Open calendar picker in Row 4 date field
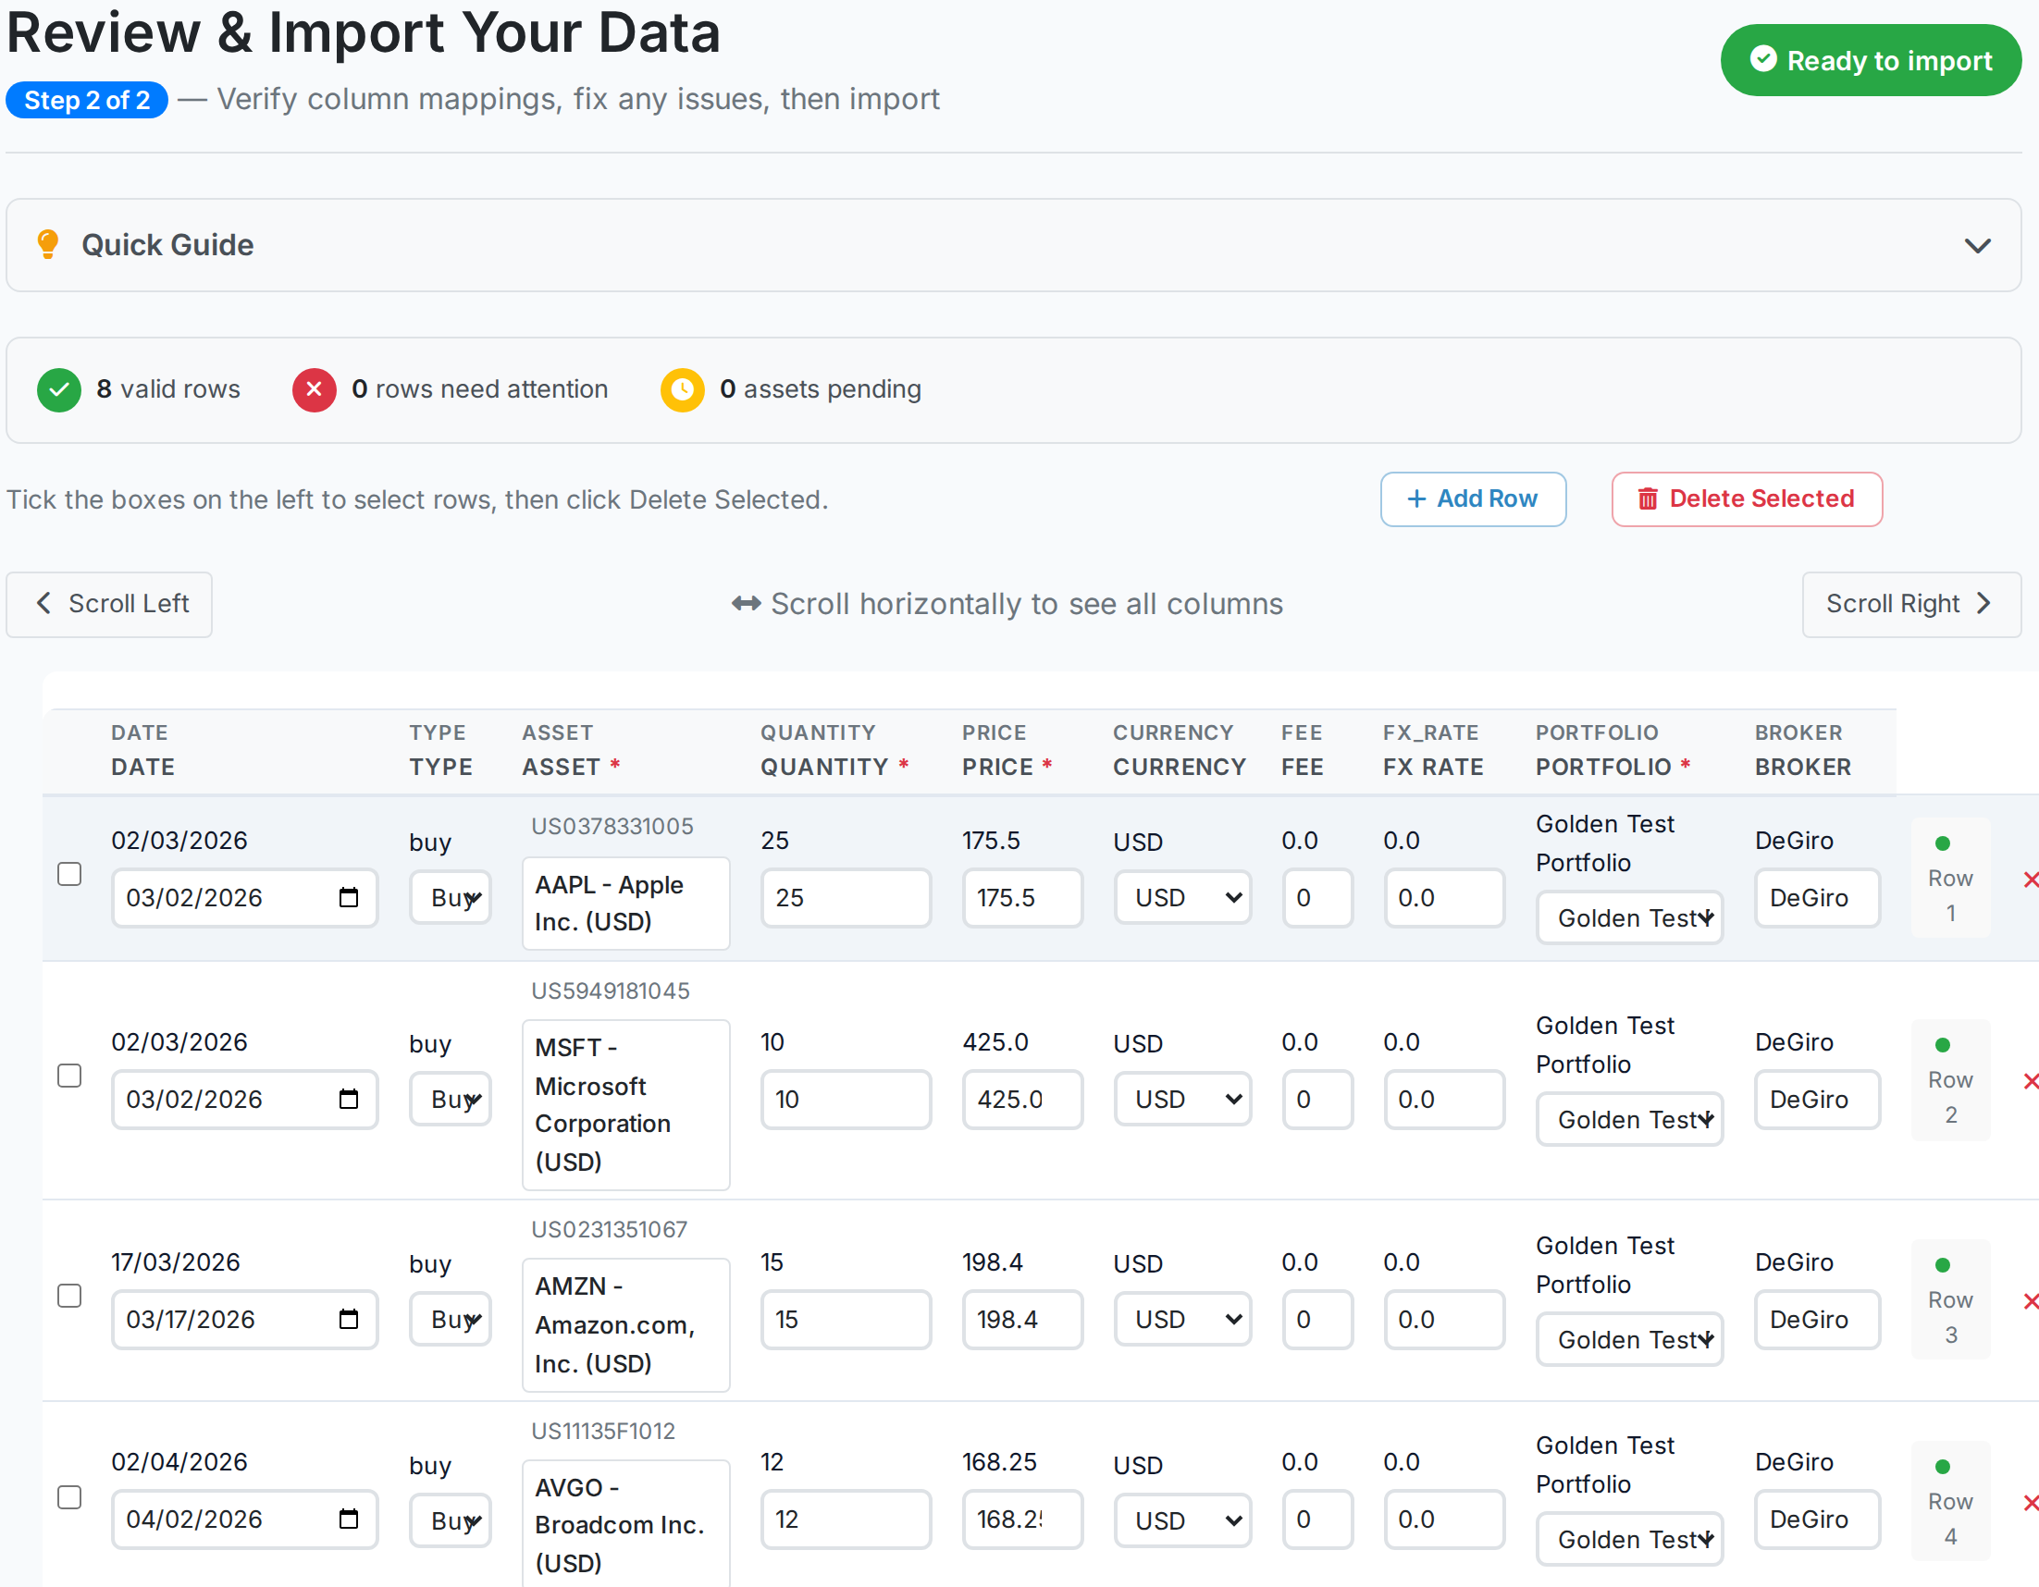Viewport: 2039px width, 1587px height. coord(348,1519)
